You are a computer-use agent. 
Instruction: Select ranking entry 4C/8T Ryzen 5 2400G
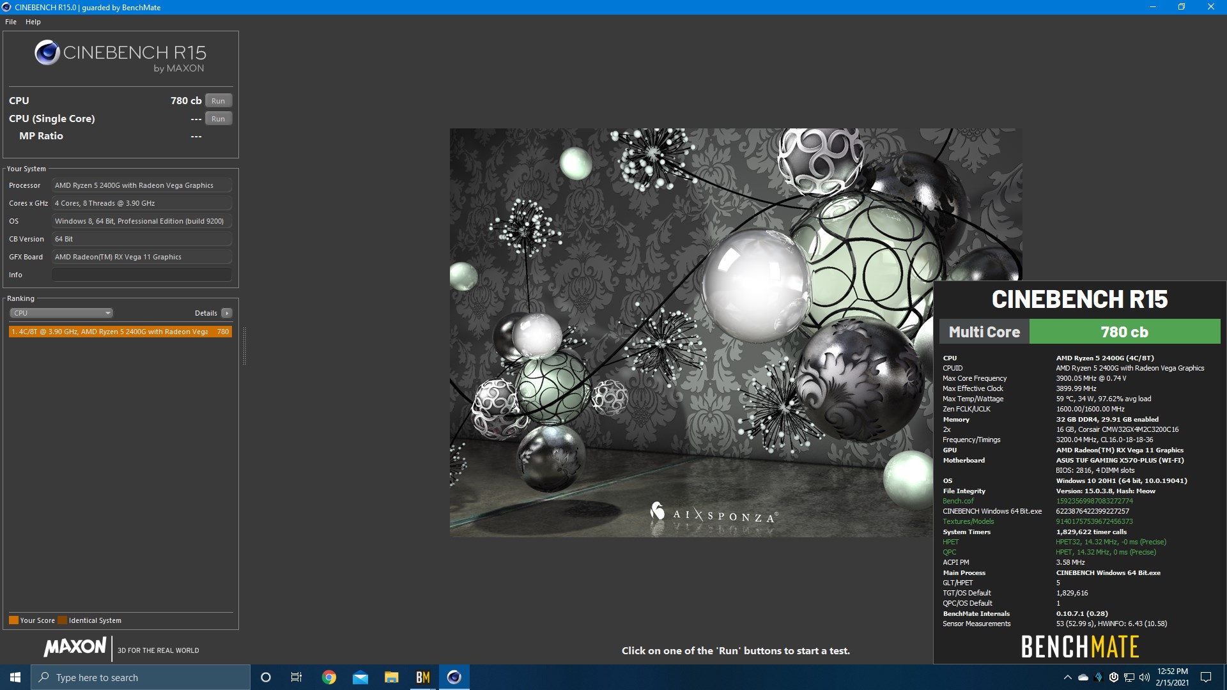coord(120,332)
